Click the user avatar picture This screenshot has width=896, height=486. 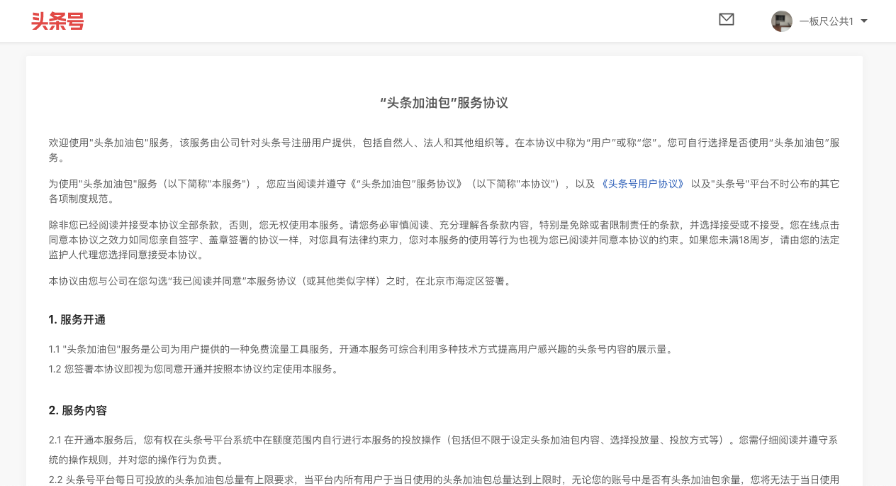[x=782, y=21]
